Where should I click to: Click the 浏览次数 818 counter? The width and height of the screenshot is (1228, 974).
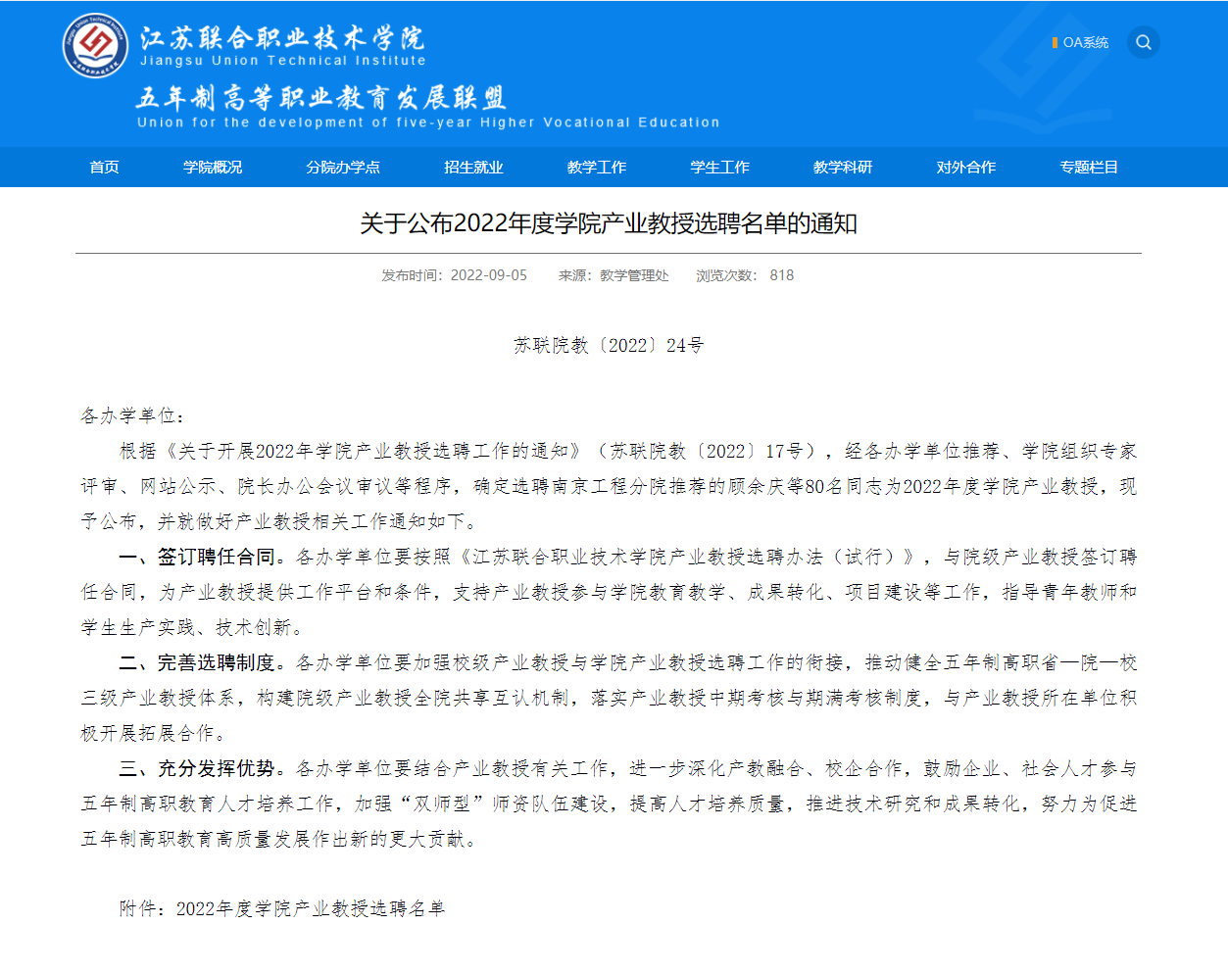[745, 276]
